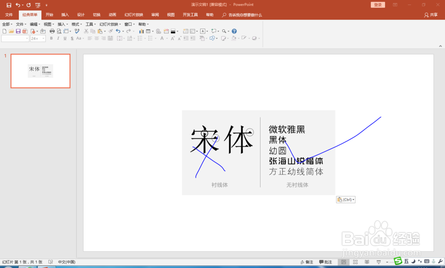The height and width of the screenshot is (268, 445).
Task: Switch to the 开发工具 ribbon tab
Action: pos(190,15)
